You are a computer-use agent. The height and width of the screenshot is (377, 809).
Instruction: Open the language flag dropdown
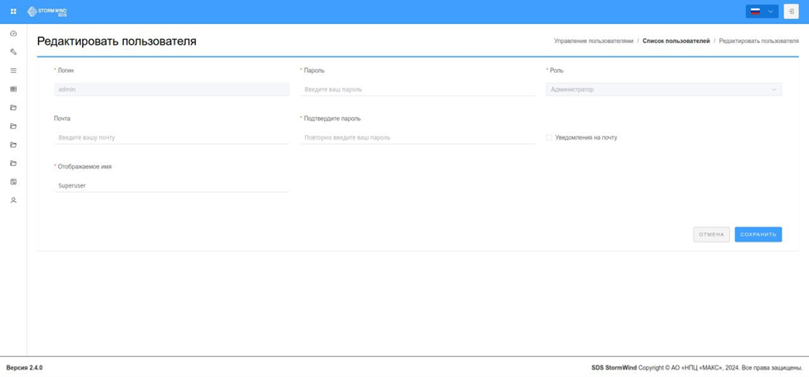tap(762, 12)
